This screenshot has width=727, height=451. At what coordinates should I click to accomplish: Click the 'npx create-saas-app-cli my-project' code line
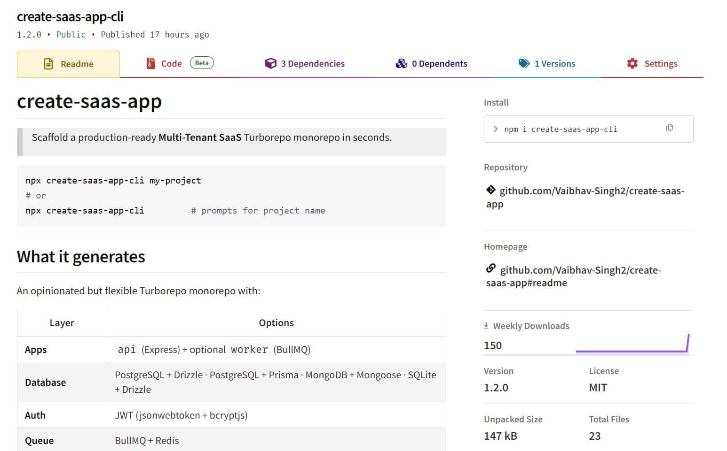pos(113,180)
